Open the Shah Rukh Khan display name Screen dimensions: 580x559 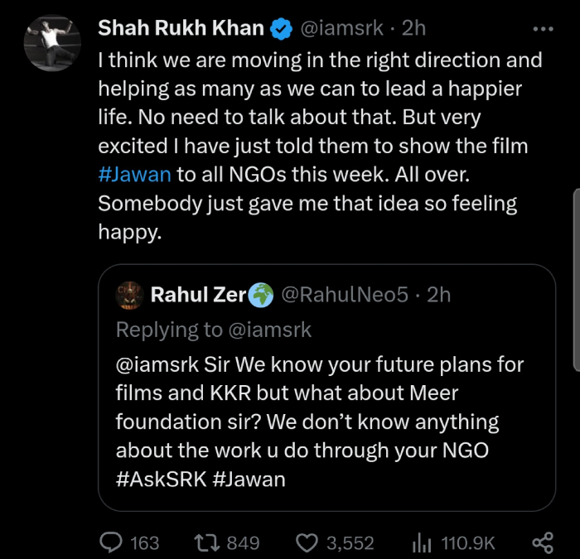click(181, 29)
